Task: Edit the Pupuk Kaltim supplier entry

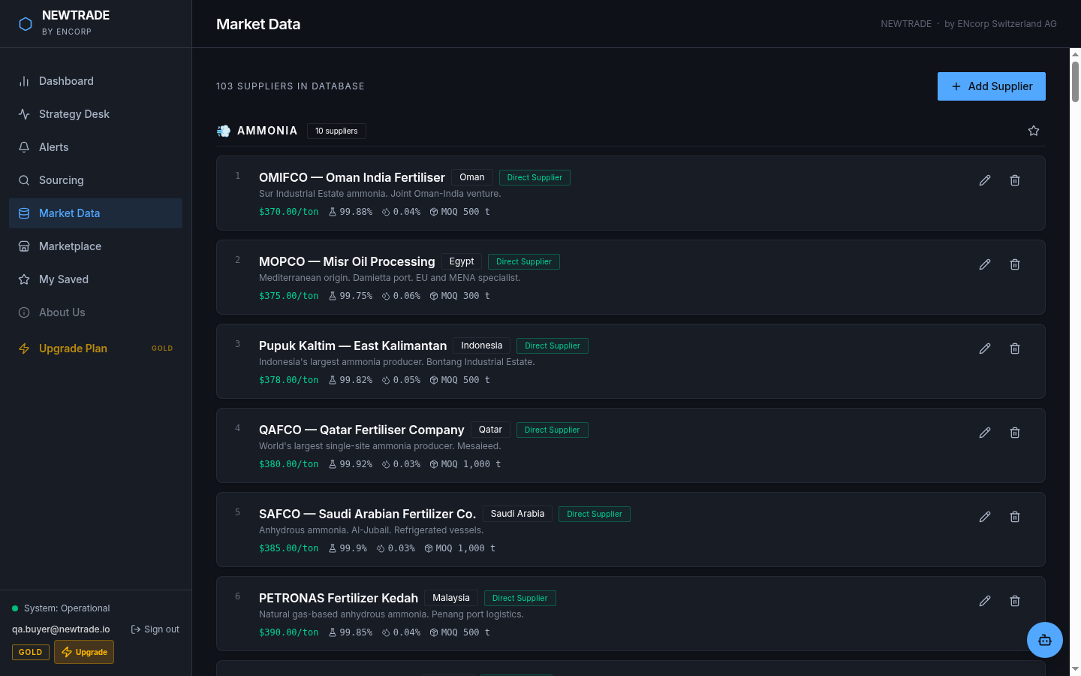Action: (x=985, y=349)
